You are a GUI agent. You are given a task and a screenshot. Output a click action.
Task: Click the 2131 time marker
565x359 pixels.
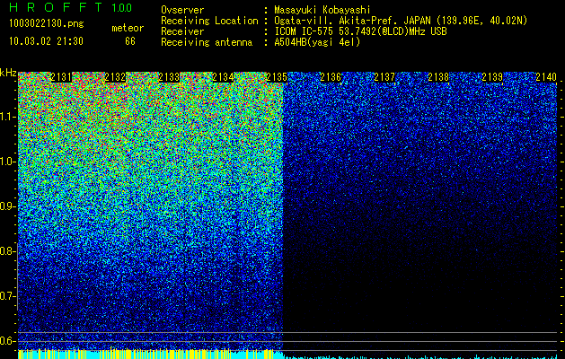click(61, 77)
